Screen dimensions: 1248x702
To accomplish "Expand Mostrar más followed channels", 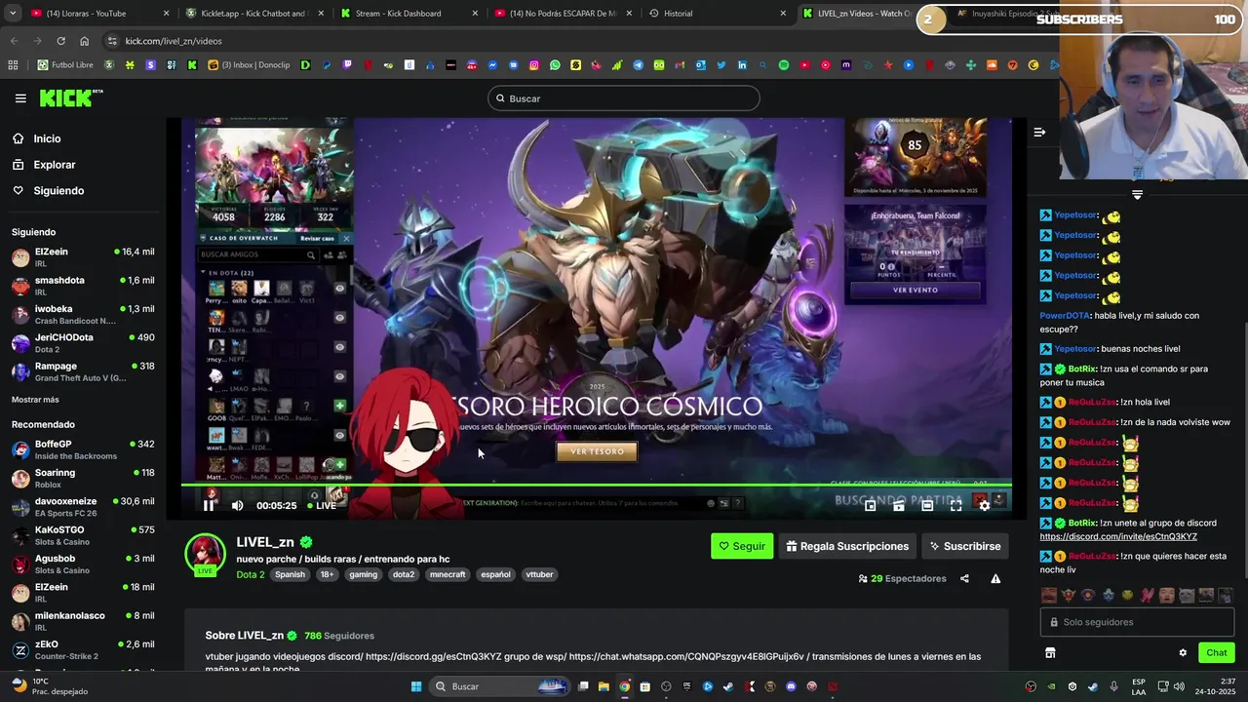I will 35,400.
